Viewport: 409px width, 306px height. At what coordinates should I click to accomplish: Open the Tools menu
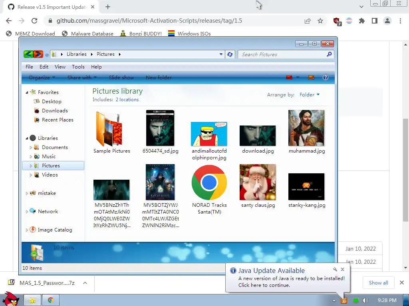[78, 67]
